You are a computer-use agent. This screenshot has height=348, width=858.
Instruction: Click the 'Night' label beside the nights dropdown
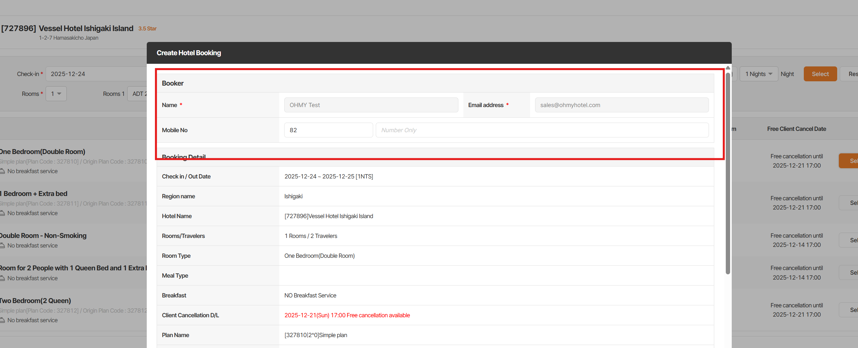tap(787, 74)
